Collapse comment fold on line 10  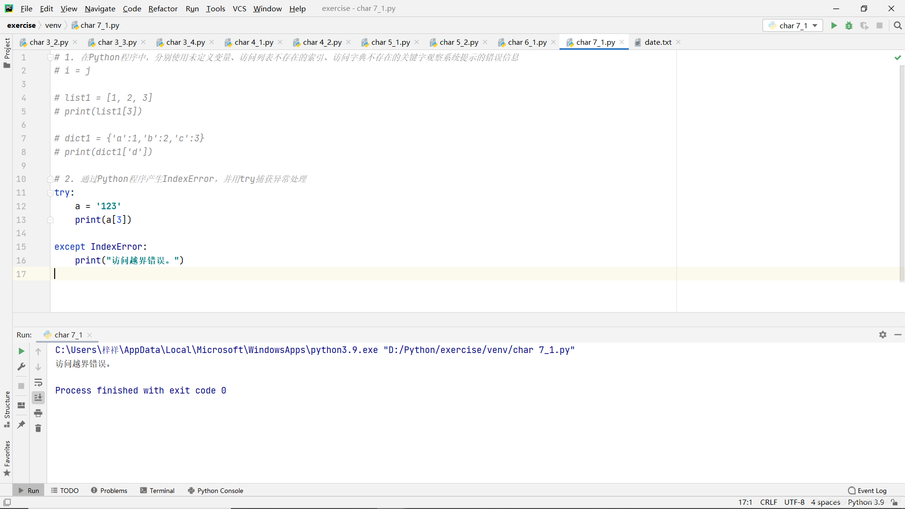click(50, 179)
